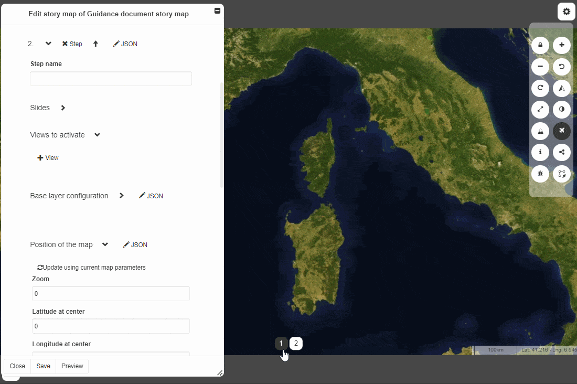The image size is (577, 384).
Task: Share the current map
Action: click(x=562, y=152)
